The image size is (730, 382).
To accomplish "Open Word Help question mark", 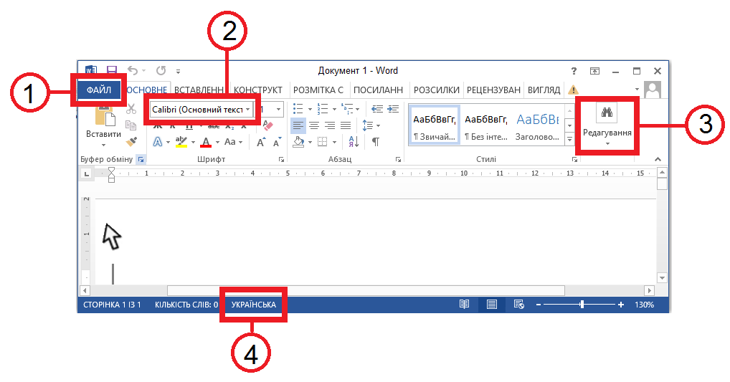I will (x=574, y=71).
